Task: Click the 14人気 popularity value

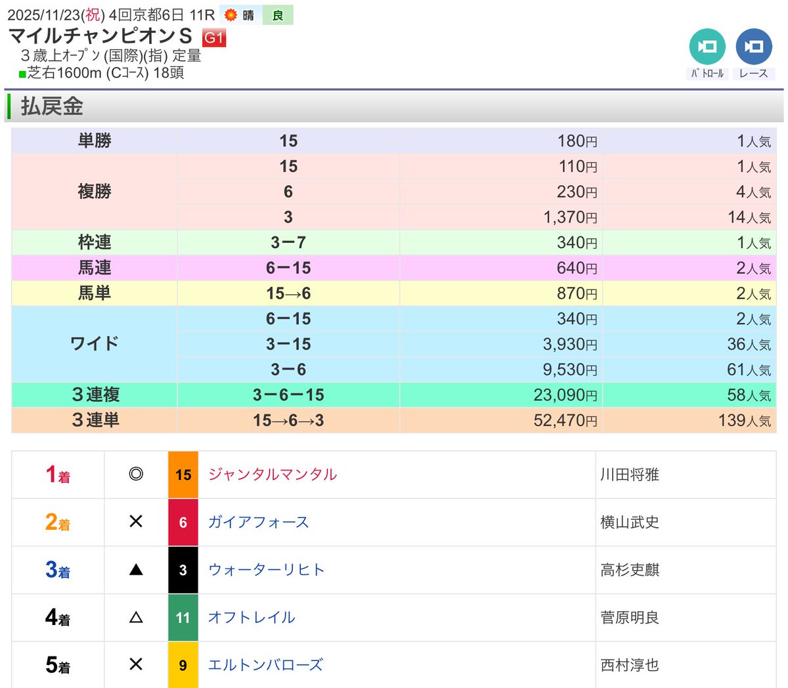Action: pos(749,217)
